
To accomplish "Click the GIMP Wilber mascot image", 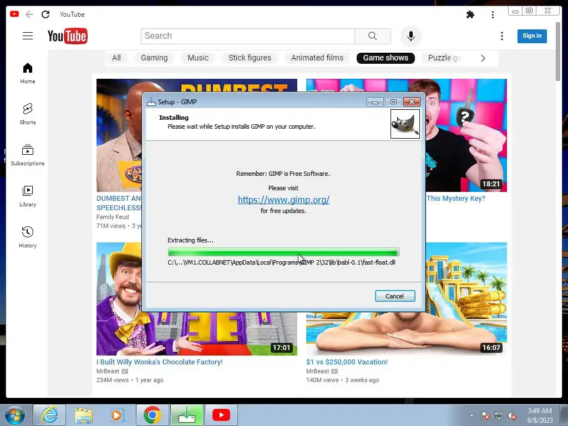I will coord(405,124).
